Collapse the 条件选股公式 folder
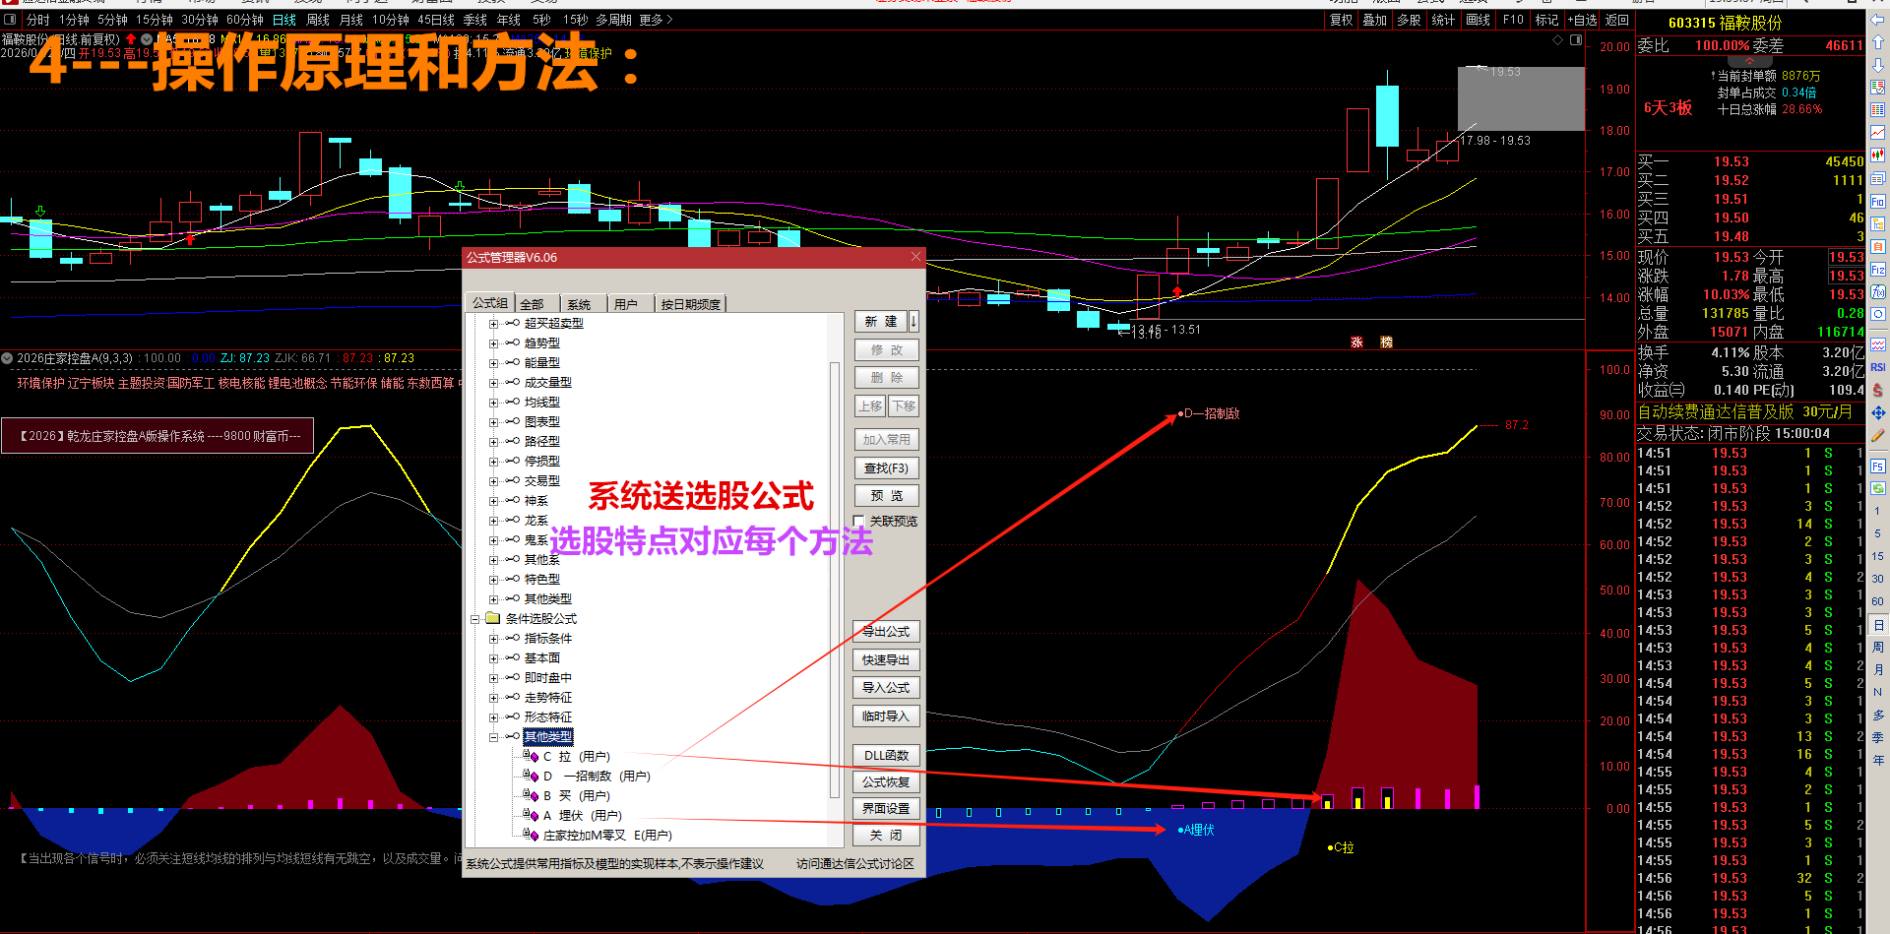Image resolution: width=1890 pixels, height=934 pixels. [474, 619]
